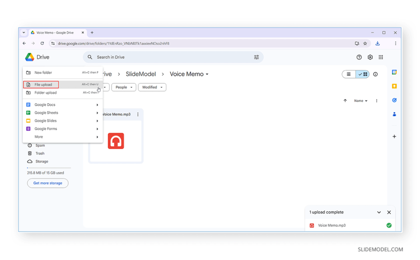Open the Name sort dropdown
The image size is (420, 260).
(361, 101)
